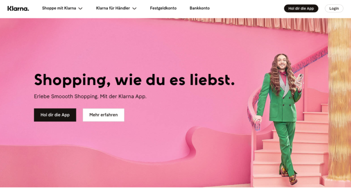The height and width of the screenshot is (195, 351).
Task: Click the subtitle Erlebe Smoooth Shopping text
Action: [x=90, y=96]
